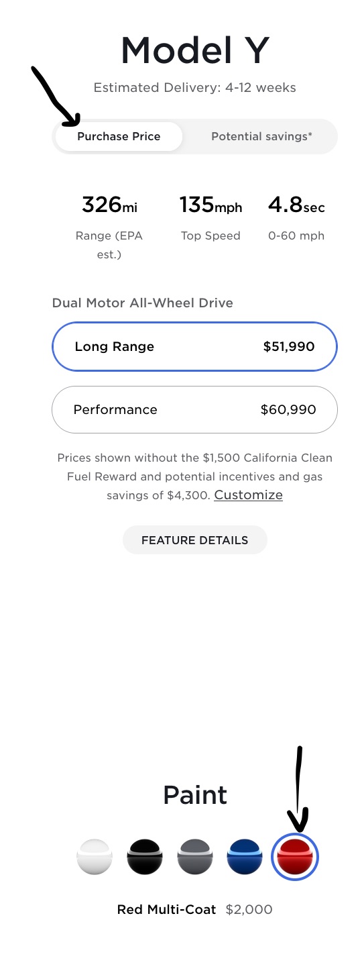The image size is (362, 977).
Task: Click the Estimated Delivery 4-12 weeks text
Action: point(194,87)
